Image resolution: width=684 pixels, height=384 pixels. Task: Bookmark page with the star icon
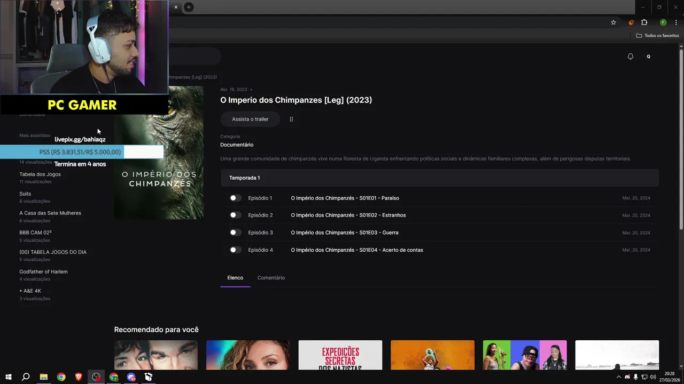coord(613,22)
